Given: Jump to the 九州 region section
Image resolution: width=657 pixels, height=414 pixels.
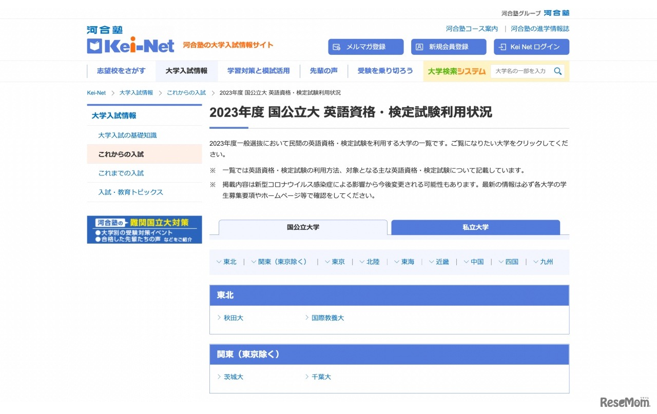Looking at the screenshot, I should coord(543,262).
